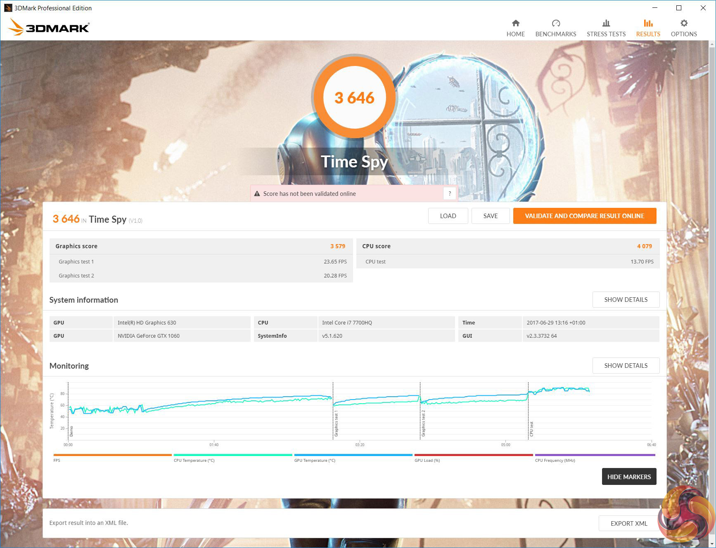Click the Demo marker on the chart
This screenshot has width=716, height=548.
pyautogui.click(x=71, y=431)
